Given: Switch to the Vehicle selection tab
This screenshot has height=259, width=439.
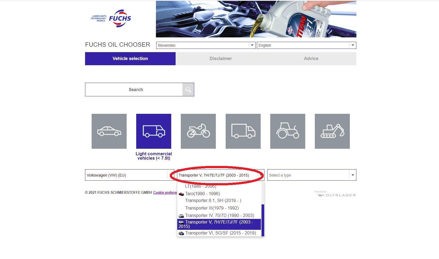Looking at the screenshot, I should (130, 59).
